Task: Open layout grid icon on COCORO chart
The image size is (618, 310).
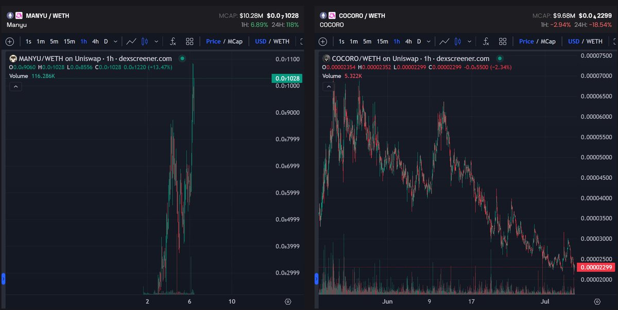Action: (503, 41)
